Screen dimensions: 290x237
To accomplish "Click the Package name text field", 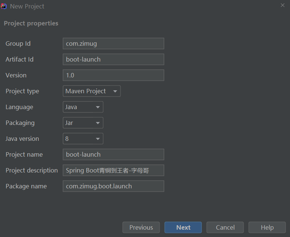I will point(113,186).
